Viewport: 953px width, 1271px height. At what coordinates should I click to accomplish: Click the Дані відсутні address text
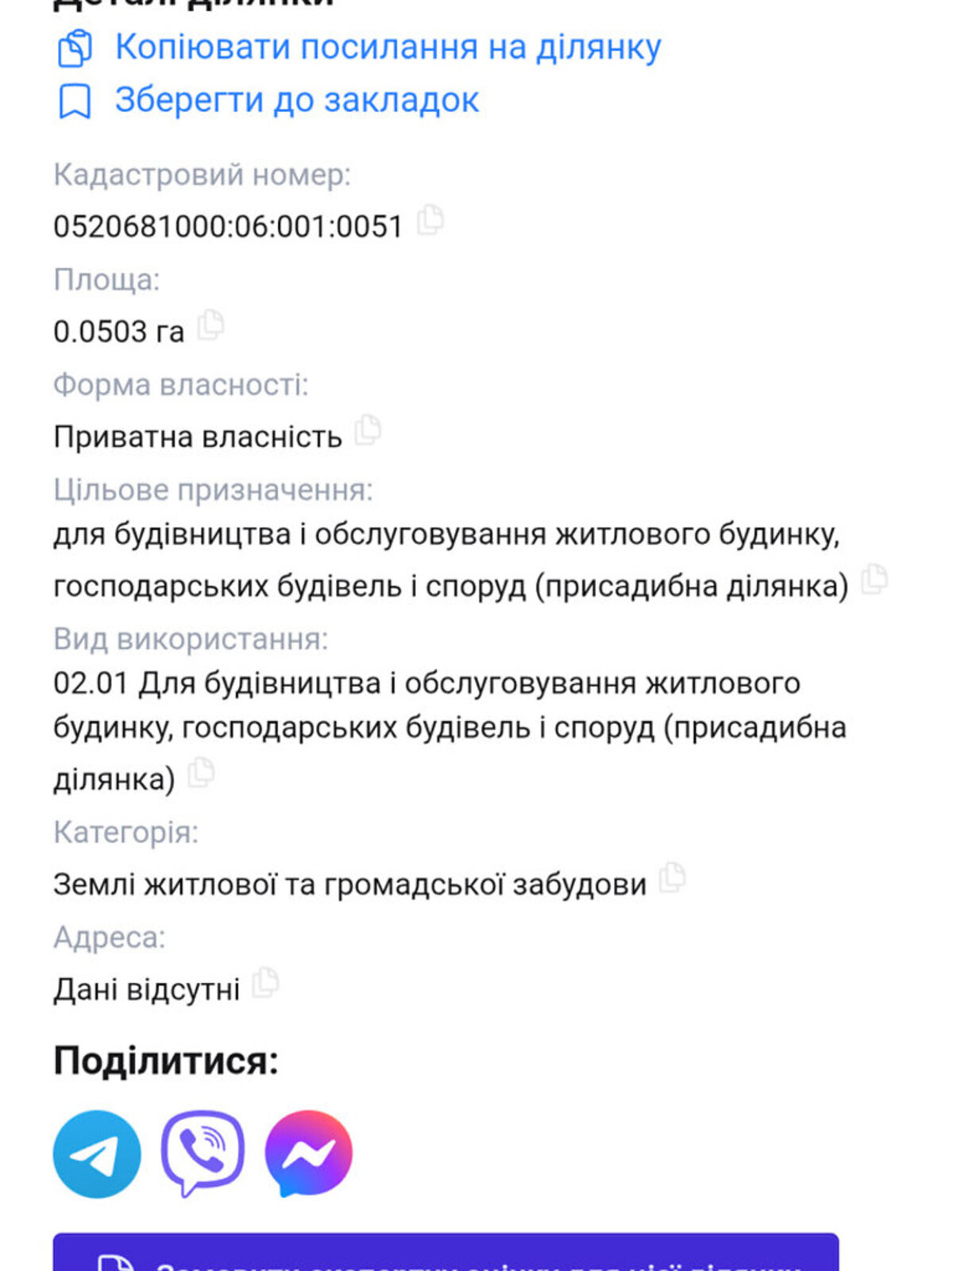click(146, 990)
